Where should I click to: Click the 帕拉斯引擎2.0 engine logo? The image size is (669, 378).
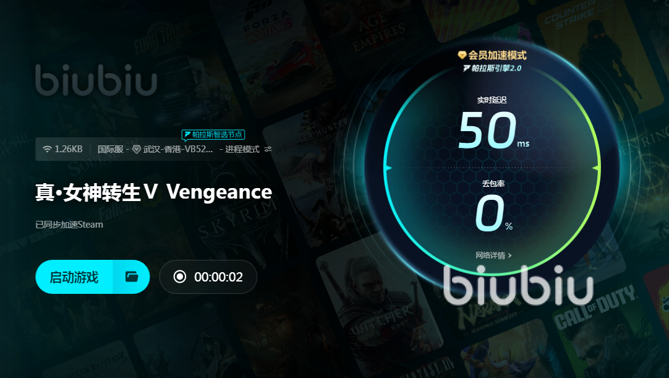[492, 68]
